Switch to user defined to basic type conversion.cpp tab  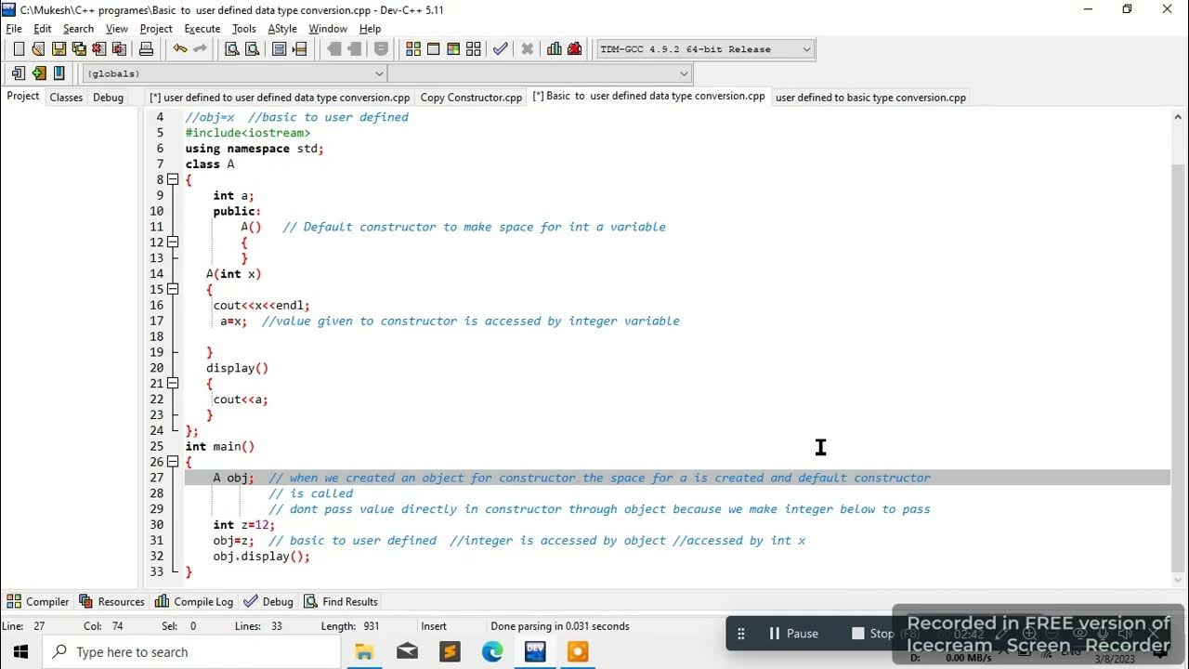(870, 97)
